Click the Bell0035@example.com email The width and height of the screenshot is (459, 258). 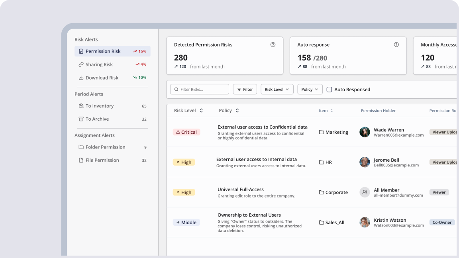[x=396, y=165]
